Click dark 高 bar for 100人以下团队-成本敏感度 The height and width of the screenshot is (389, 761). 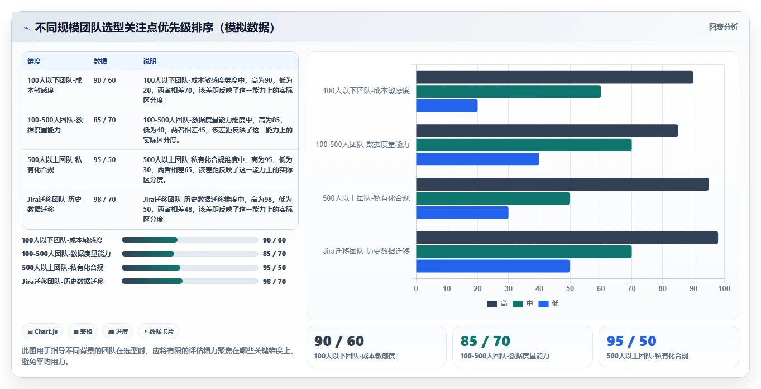[554, 77]
